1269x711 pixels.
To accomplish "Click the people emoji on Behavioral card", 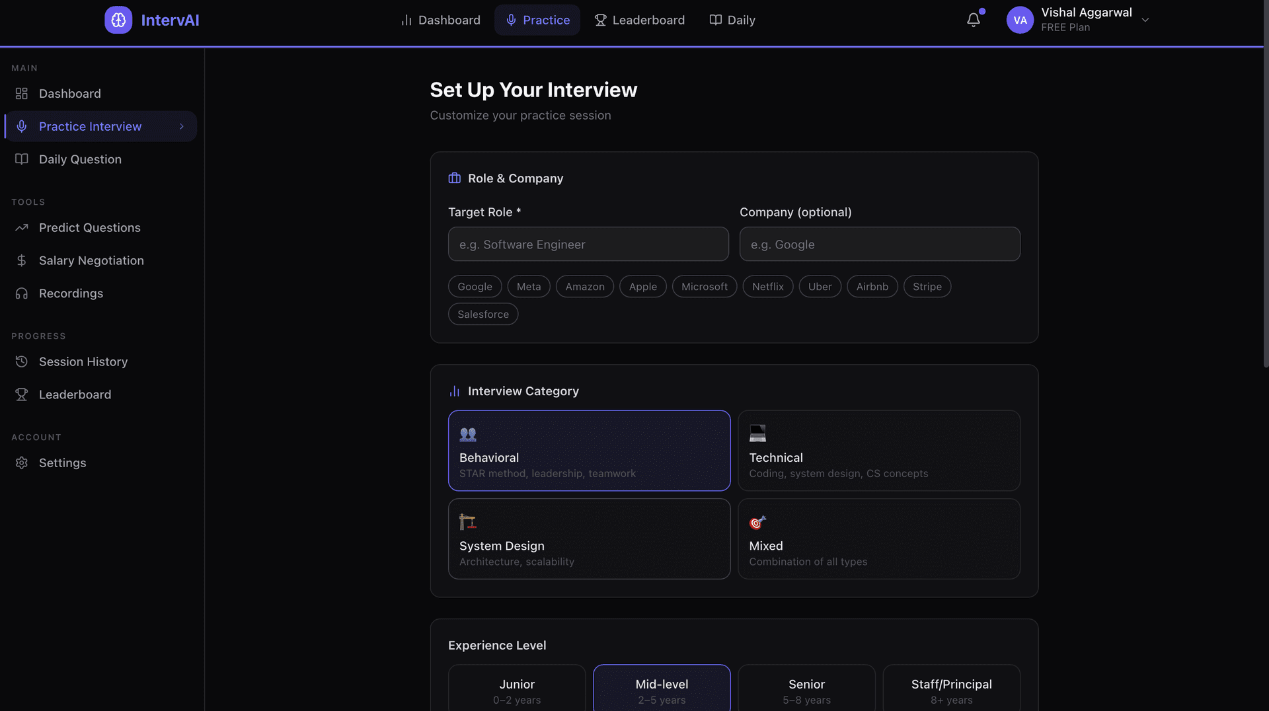I will 468,434.
